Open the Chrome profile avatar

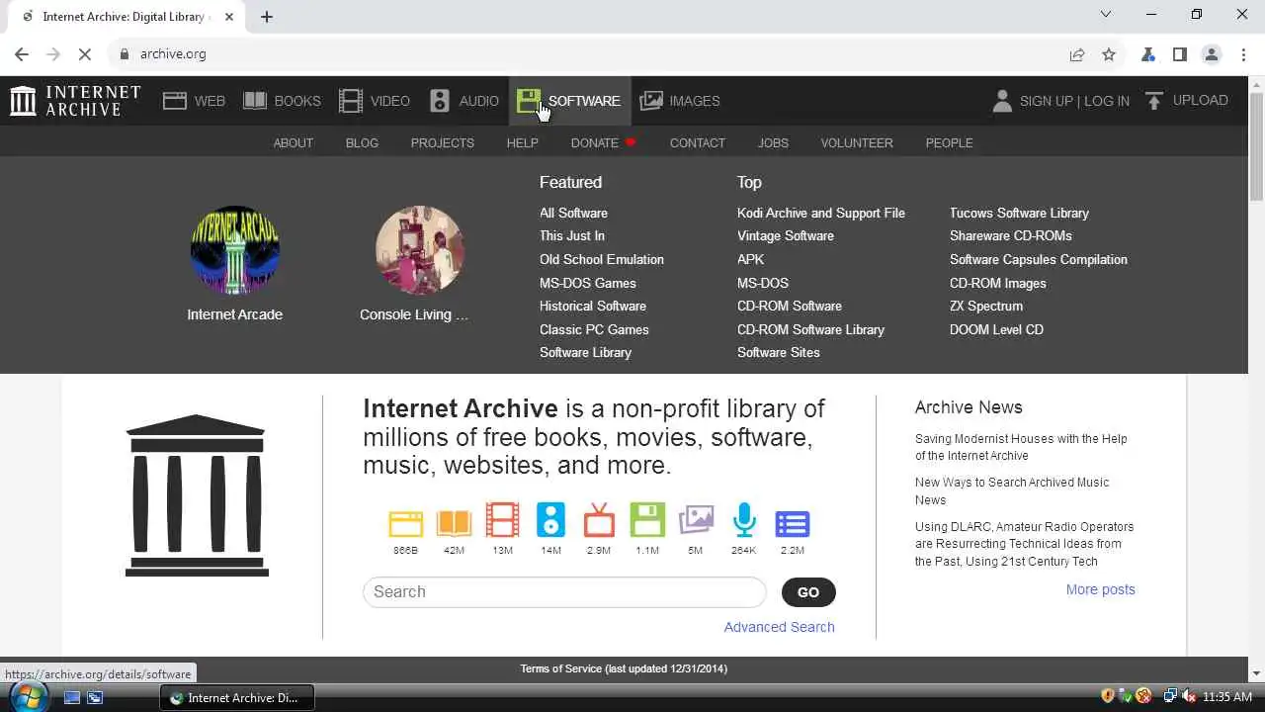point(1212,54)
